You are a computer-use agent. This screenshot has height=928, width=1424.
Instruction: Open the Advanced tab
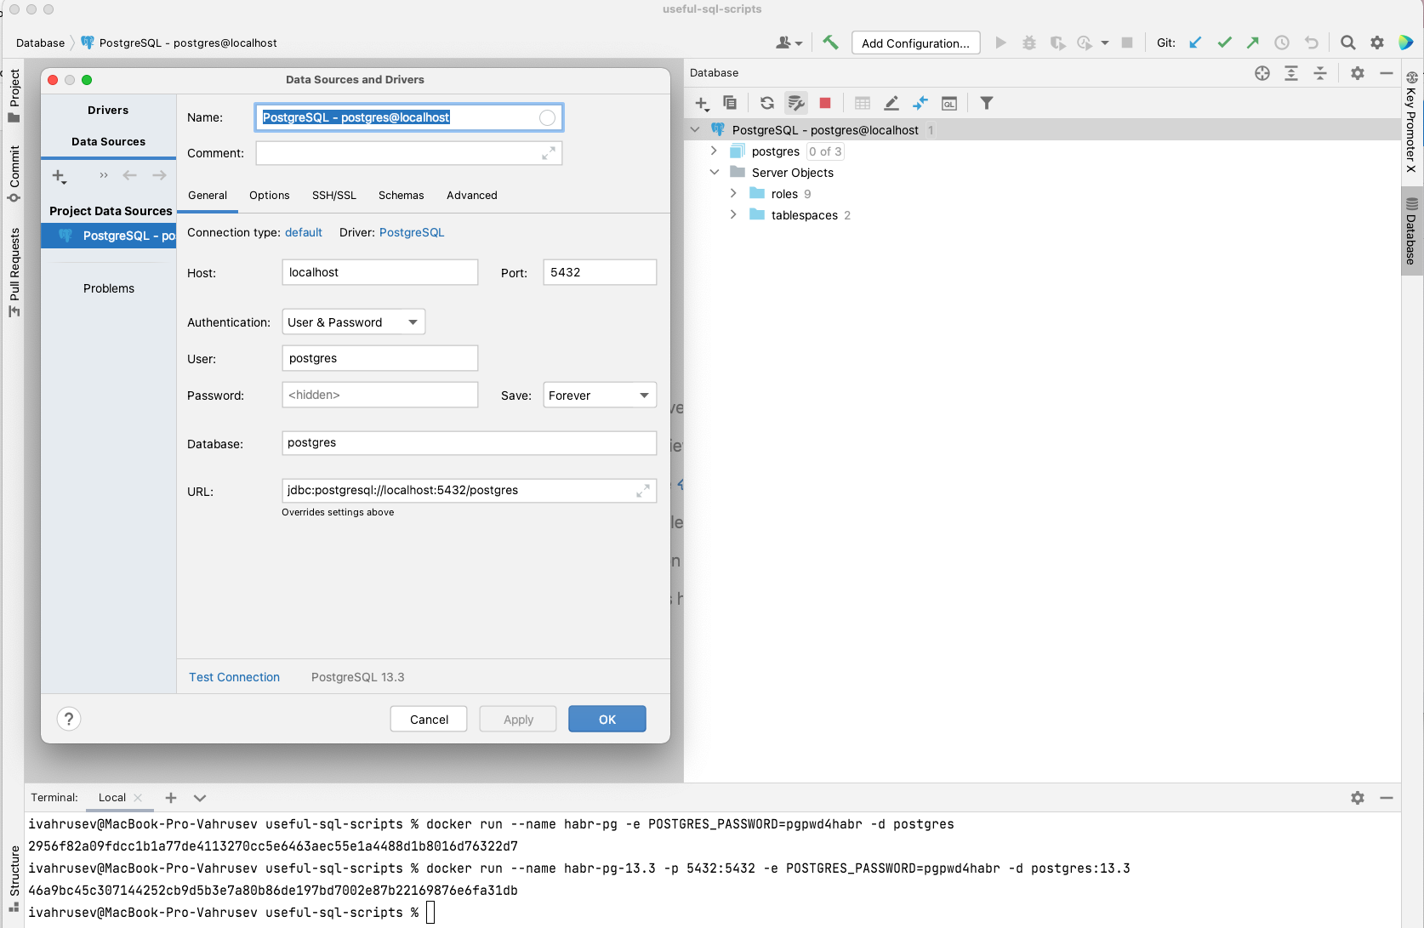[x=472, y=196]
